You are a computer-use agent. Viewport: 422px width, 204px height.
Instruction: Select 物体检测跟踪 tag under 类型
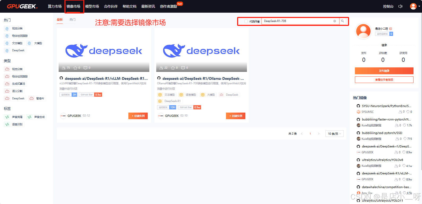click(x=17, y=77)
